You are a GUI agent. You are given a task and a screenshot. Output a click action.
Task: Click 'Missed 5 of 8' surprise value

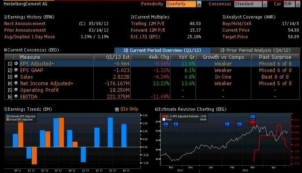click(x=275, y=84)
